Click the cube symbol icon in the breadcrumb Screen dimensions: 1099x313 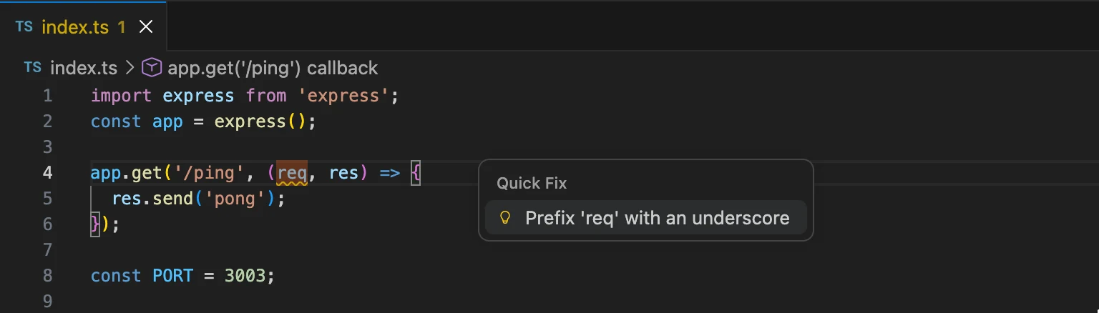click(152, 68)
